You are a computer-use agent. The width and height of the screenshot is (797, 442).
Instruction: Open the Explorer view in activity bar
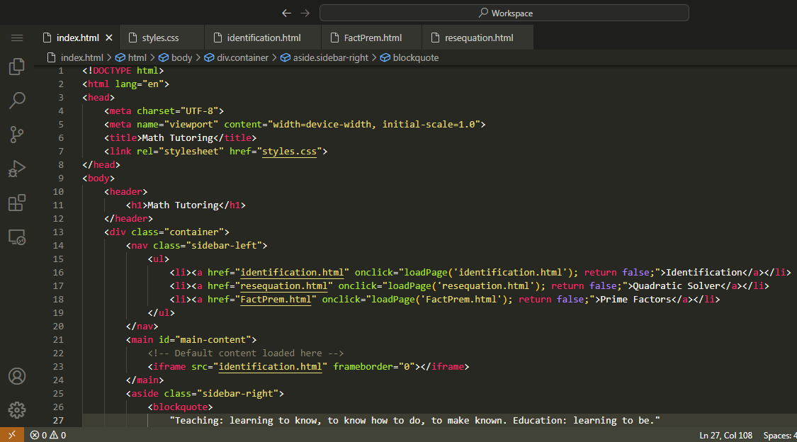tap(17, 67)
